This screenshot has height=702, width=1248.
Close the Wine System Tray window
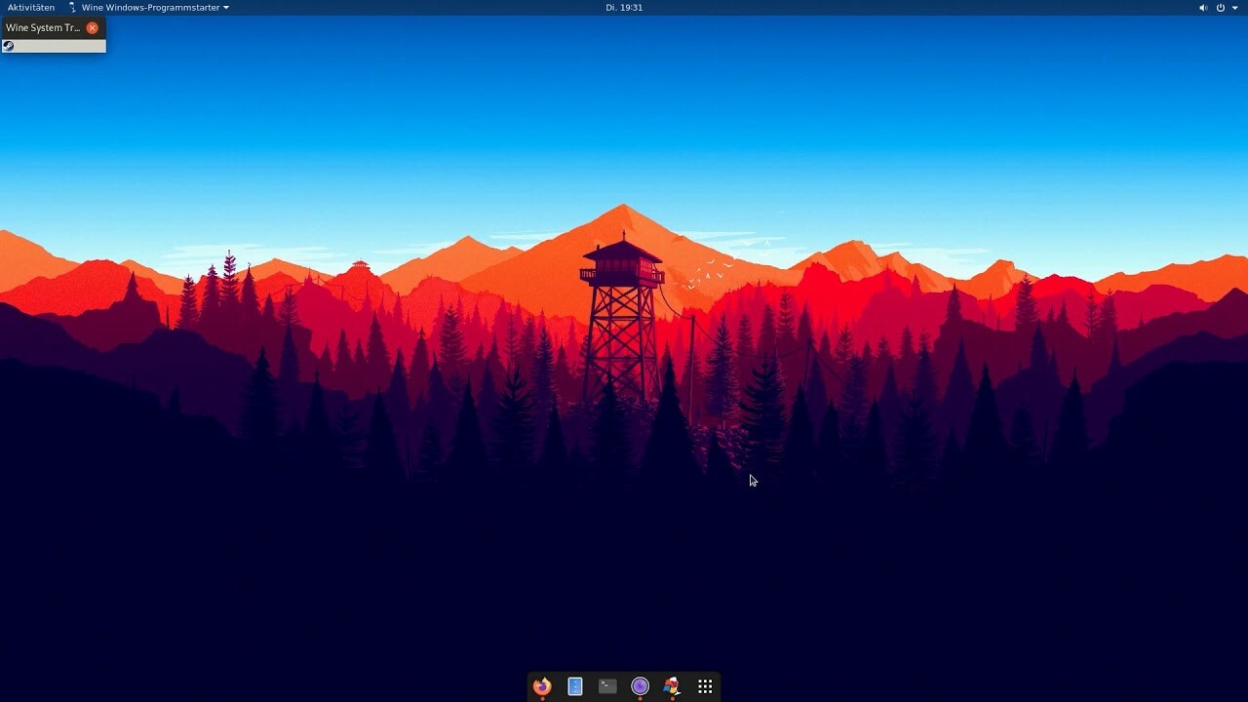(92, 28)
